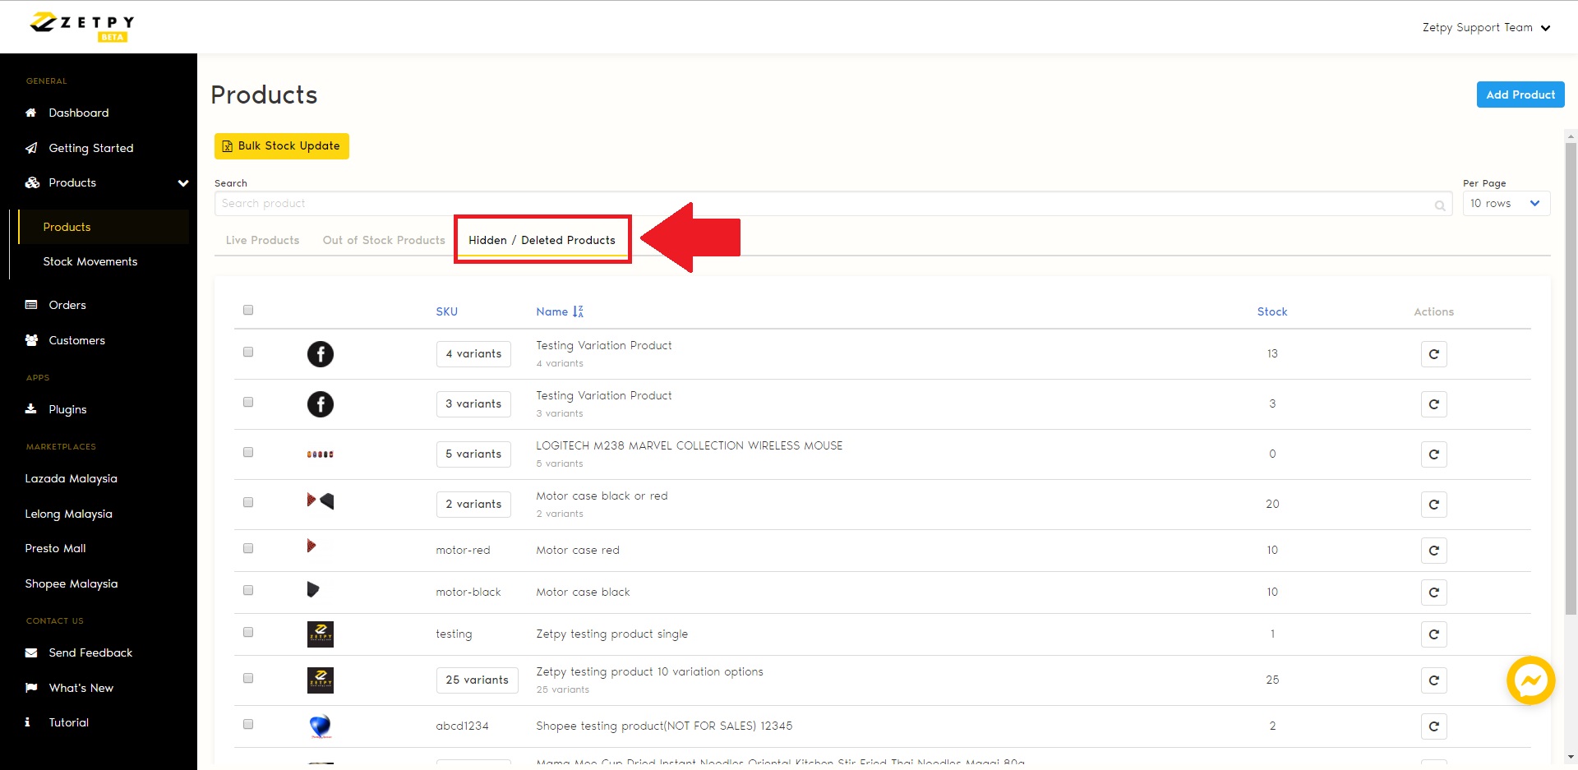Open the Per Page rows dropdown
This screenshot has width=1578, height=770.
pos(1506,204)
